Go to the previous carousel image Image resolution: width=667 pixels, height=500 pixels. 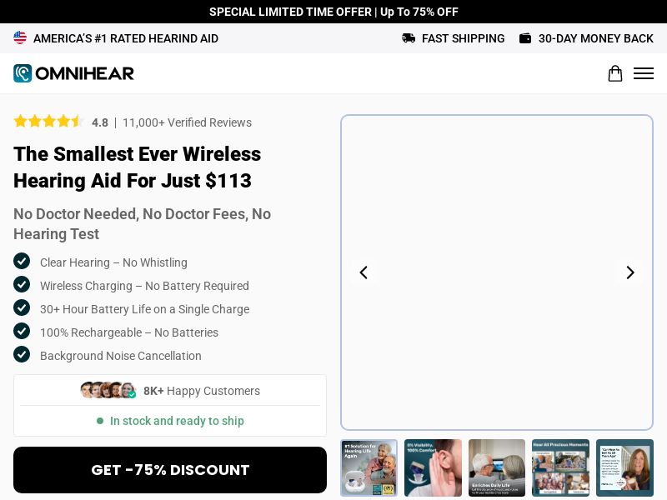click(x=364, y=272)
